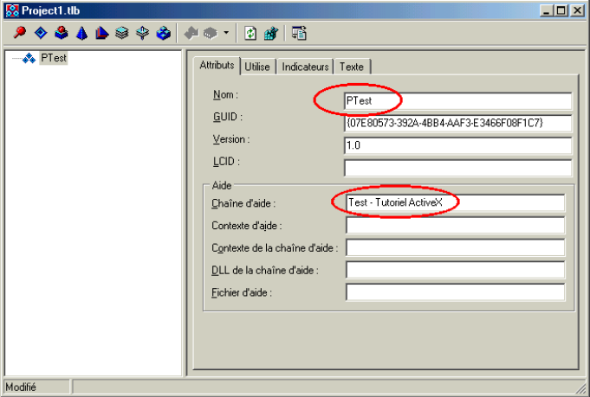The width and height of the screenshot is (590, 397).
Task: Switch to the Texte tab
Action: point(352,66)
